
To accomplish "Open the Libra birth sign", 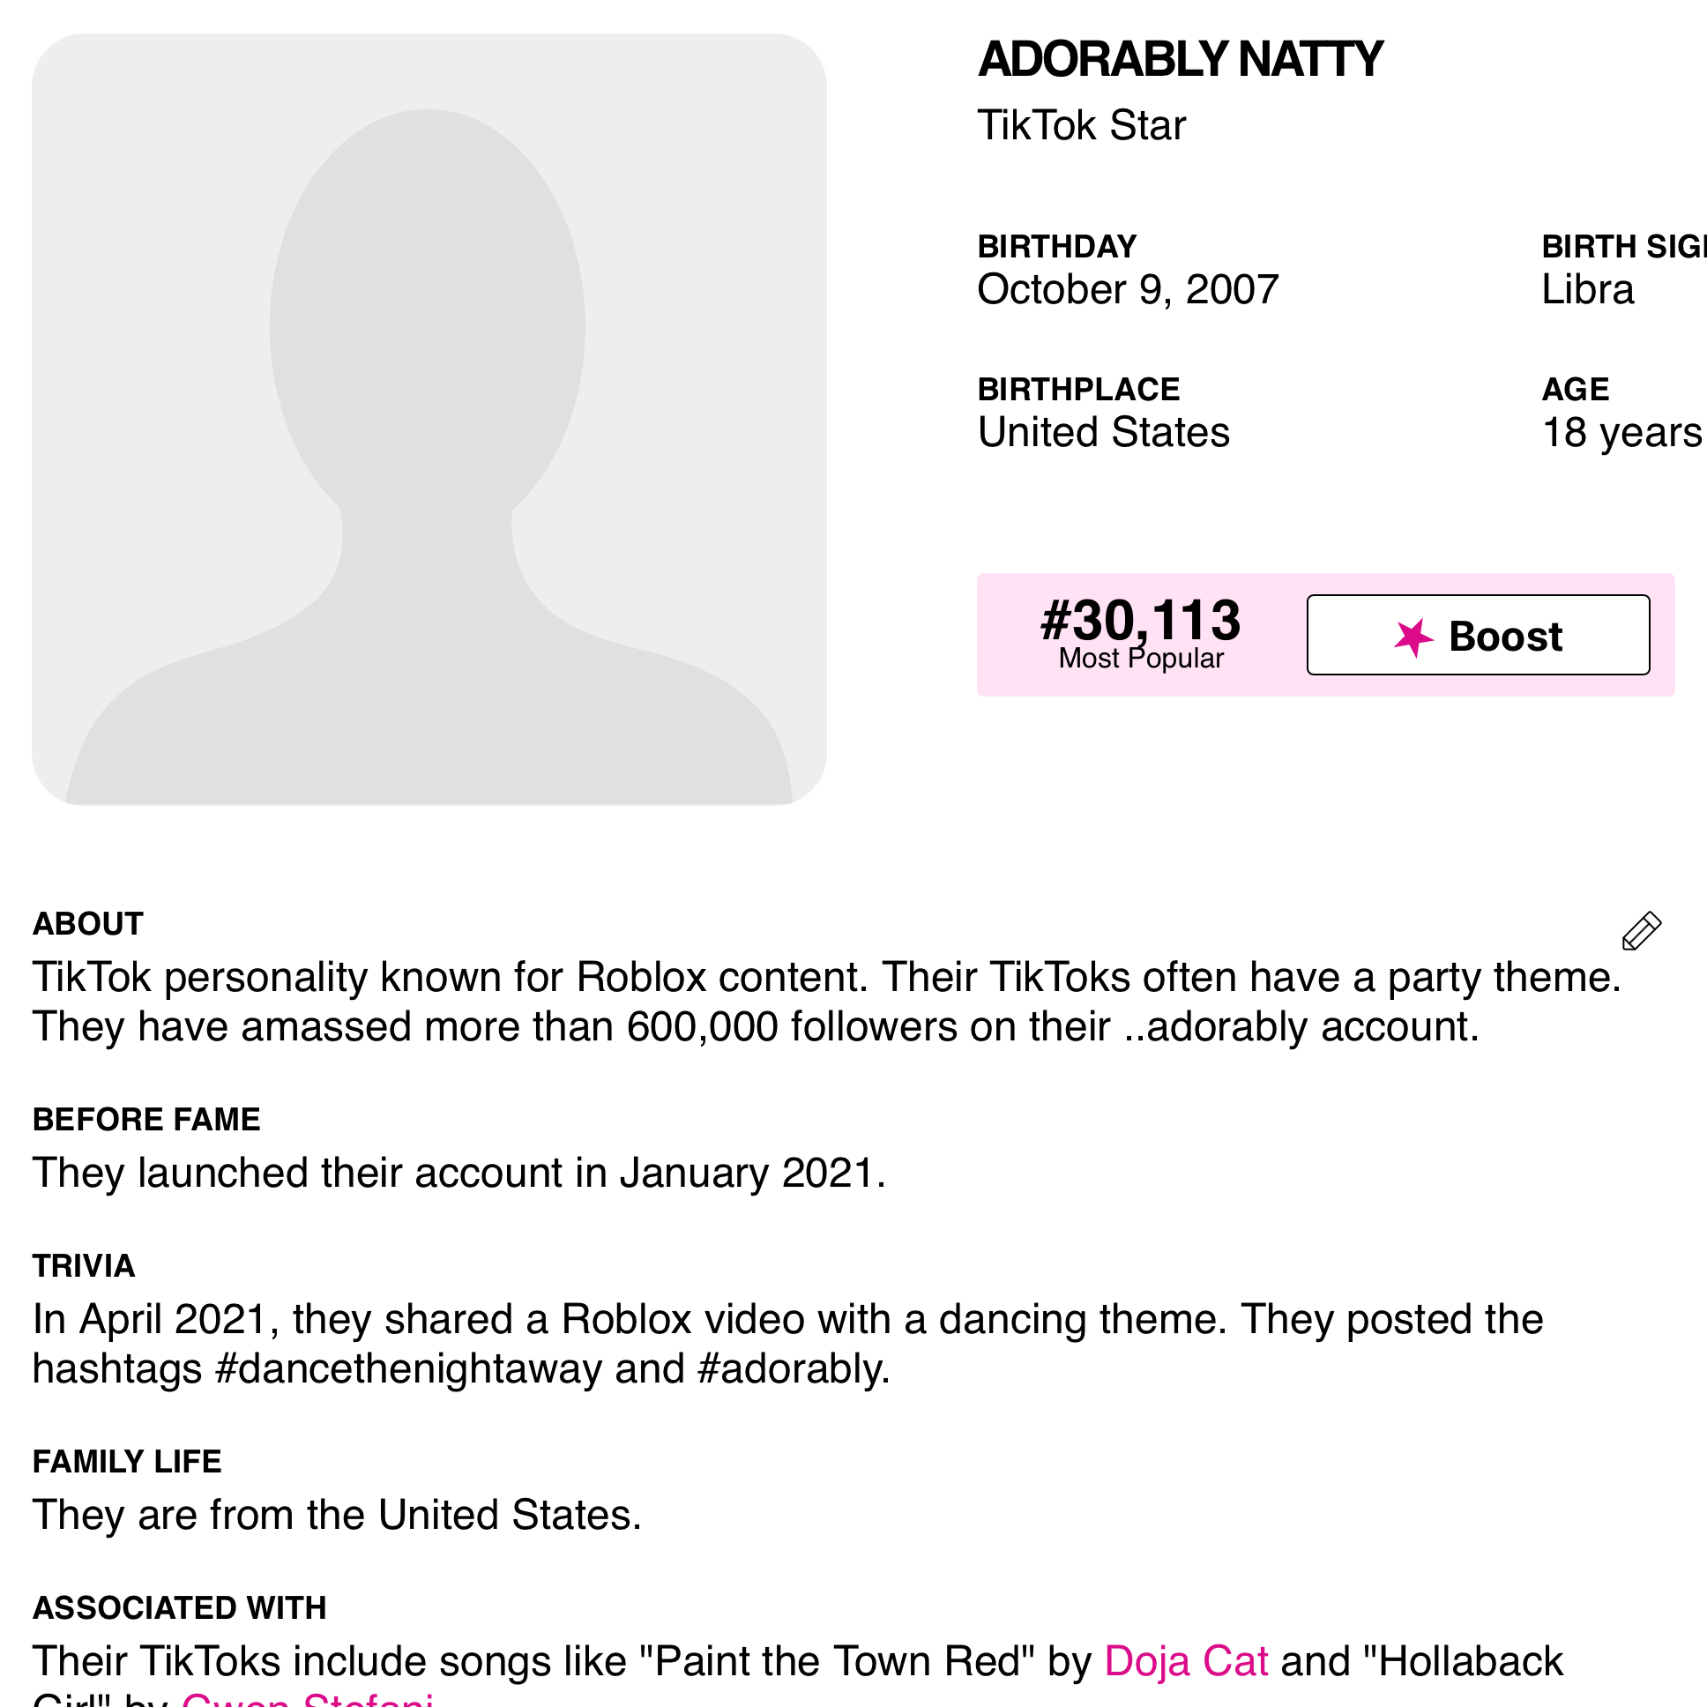I will pyautogui.click(x=1588, y=290).
